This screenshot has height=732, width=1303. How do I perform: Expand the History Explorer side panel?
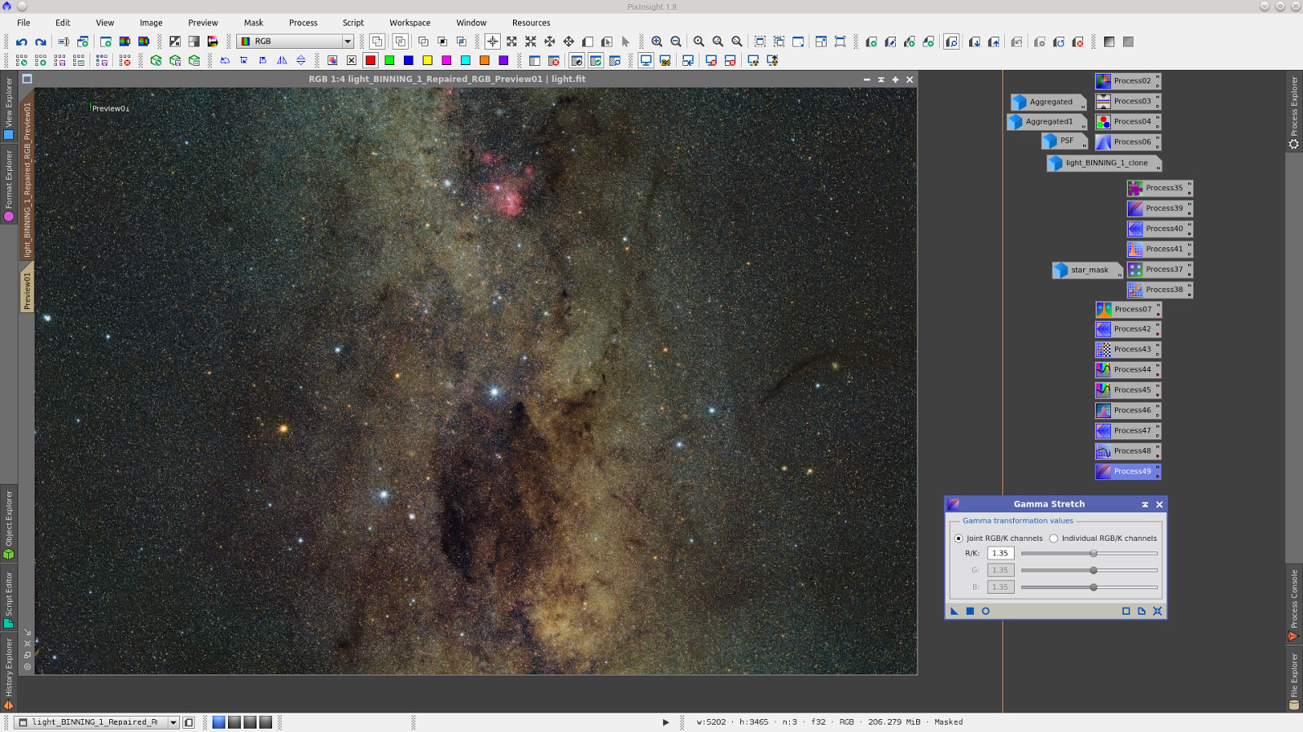click(x=9, y=673)
